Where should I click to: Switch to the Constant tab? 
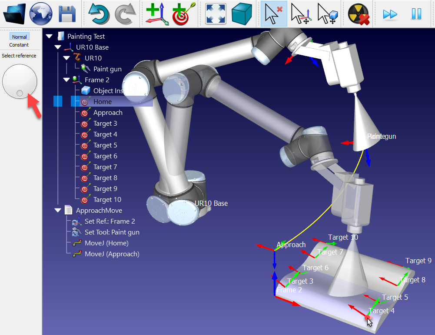pyautogui.click(x=19, y=44)
